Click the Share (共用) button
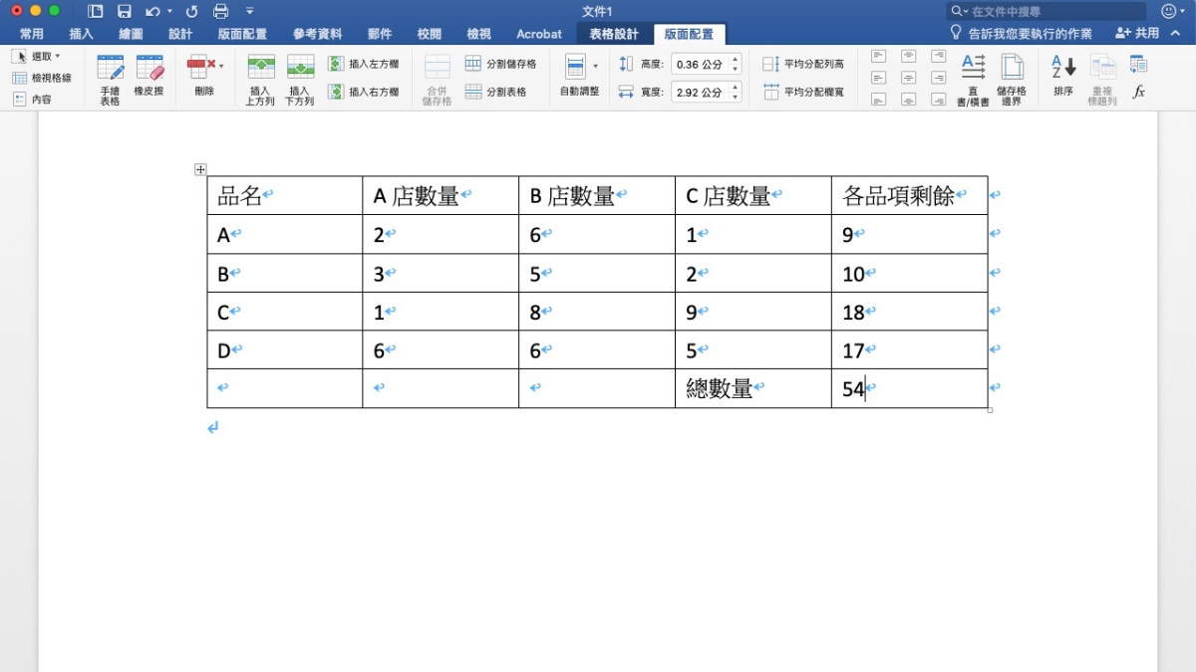This screenshot has width=1196, height=672. click(1137, 33)
